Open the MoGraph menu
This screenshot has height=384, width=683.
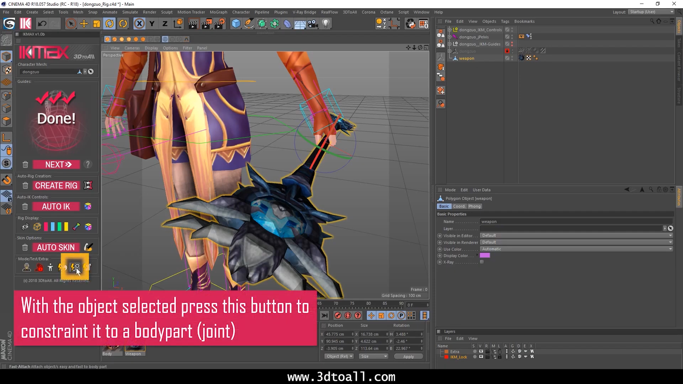point(218,12)
